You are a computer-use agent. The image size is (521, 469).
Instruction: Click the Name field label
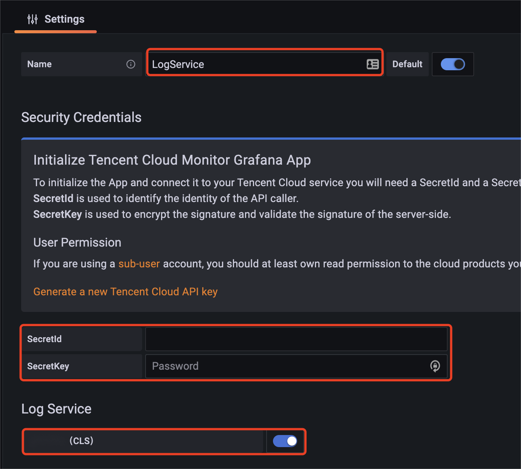[x=40, y=64]
